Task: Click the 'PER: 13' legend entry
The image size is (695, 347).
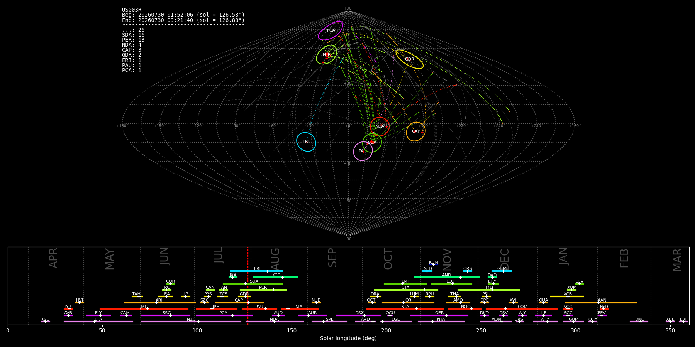Action: [133, 40]
